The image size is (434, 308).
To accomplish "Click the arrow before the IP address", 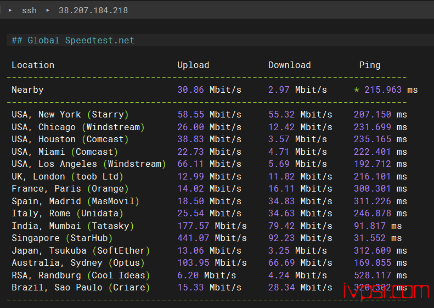I will point(48,10).
